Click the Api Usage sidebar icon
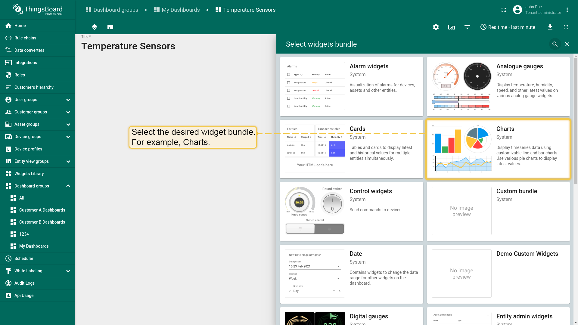The height and width of the screenshot is (325, 578). 8,296
